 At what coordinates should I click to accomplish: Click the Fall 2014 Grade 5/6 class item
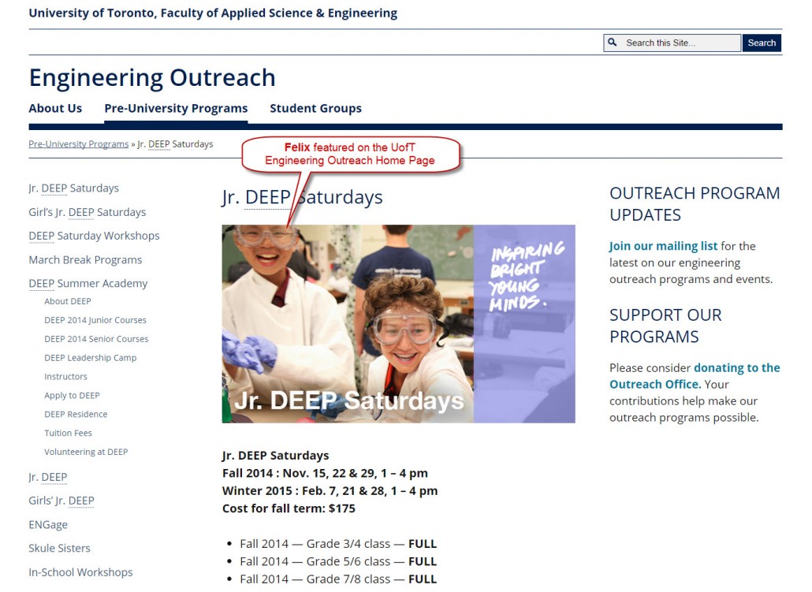(x=338, y=561)
